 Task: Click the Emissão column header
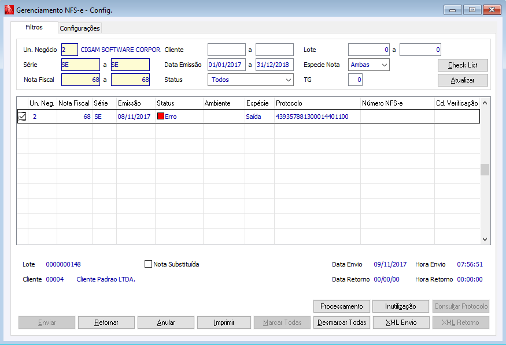point(135,103)
